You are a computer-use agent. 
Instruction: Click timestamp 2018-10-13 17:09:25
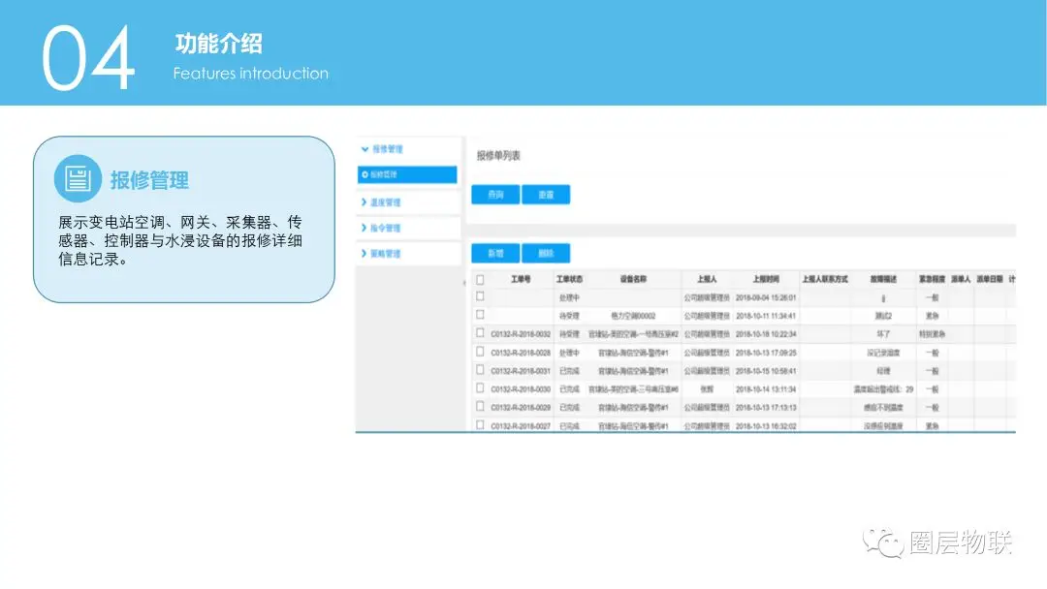coord(766,353)
